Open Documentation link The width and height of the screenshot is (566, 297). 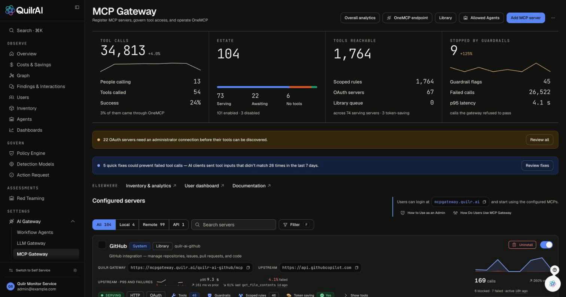coord(252,186)
